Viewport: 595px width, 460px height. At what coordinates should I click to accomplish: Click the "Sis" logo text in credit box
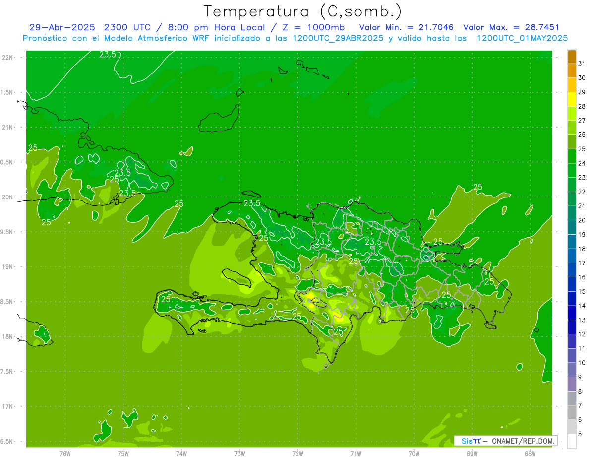click(467, 441)
